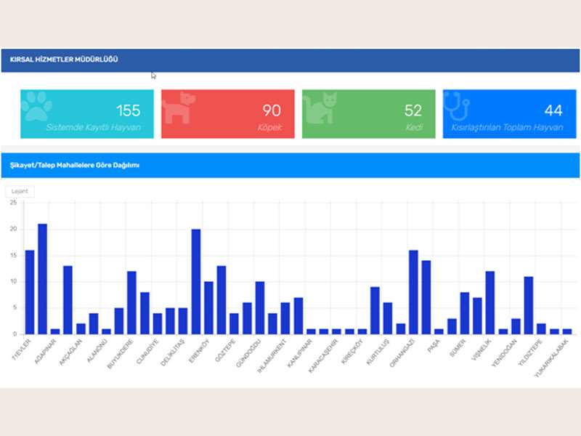Click the 10 value on the y-axis
Viewport: 581px width, 436px height.
(x=13, y=281)
